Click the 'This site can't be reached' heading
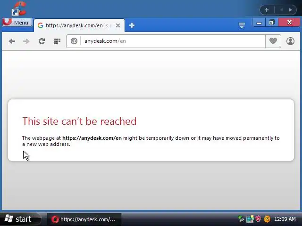The height and width of the screenshot is (226, 302). click(79, 121)
